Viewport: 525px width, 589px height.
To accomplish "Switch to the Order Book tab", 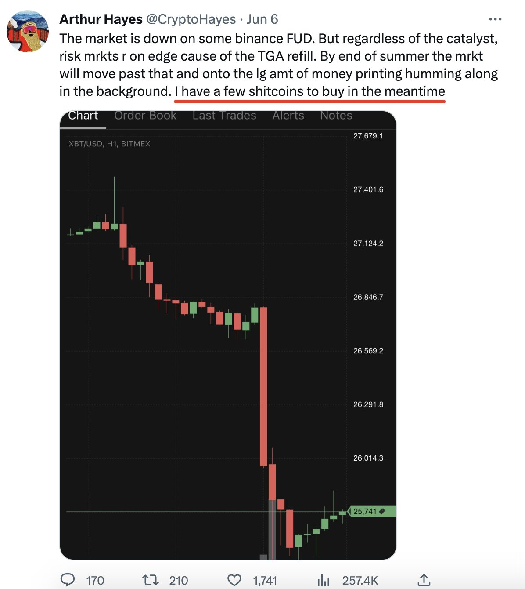I will pos(145,116).
